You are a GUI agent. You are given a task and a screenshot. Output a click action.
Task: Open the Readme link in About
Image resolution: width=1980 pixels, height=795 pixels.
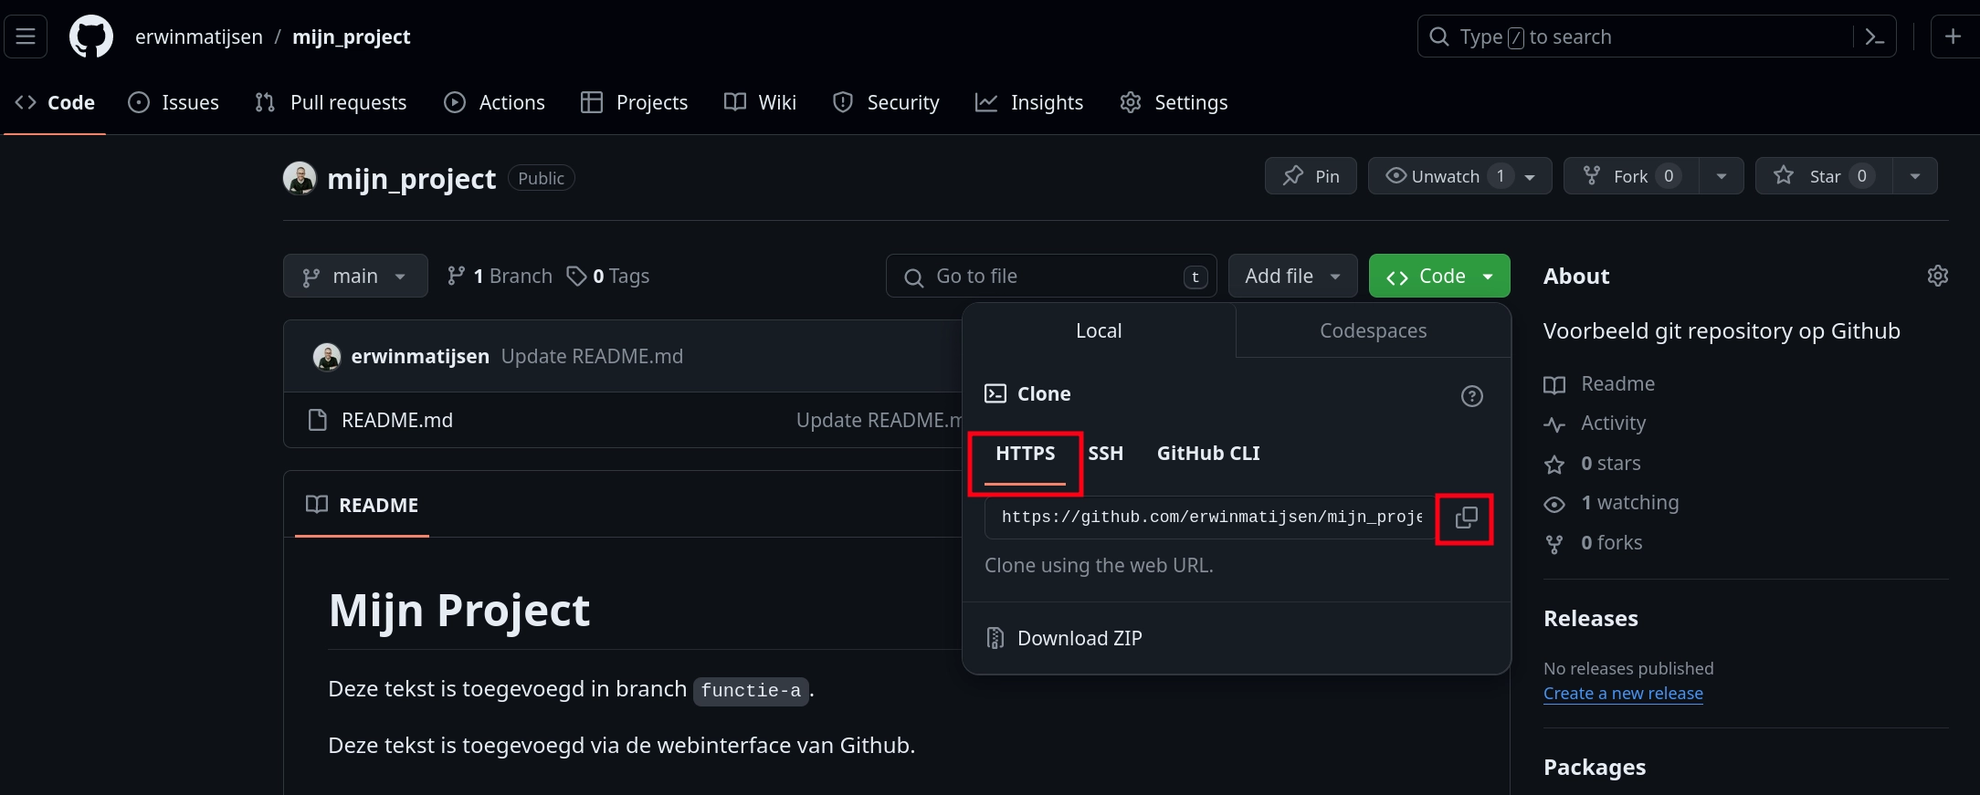coord(1599,384)
